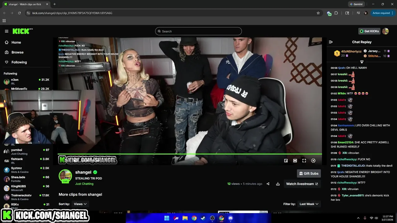The height and width of the screenshot is (223, 397).
Task: Click the Get KICKs button
Action: click(x=369, y=31)
